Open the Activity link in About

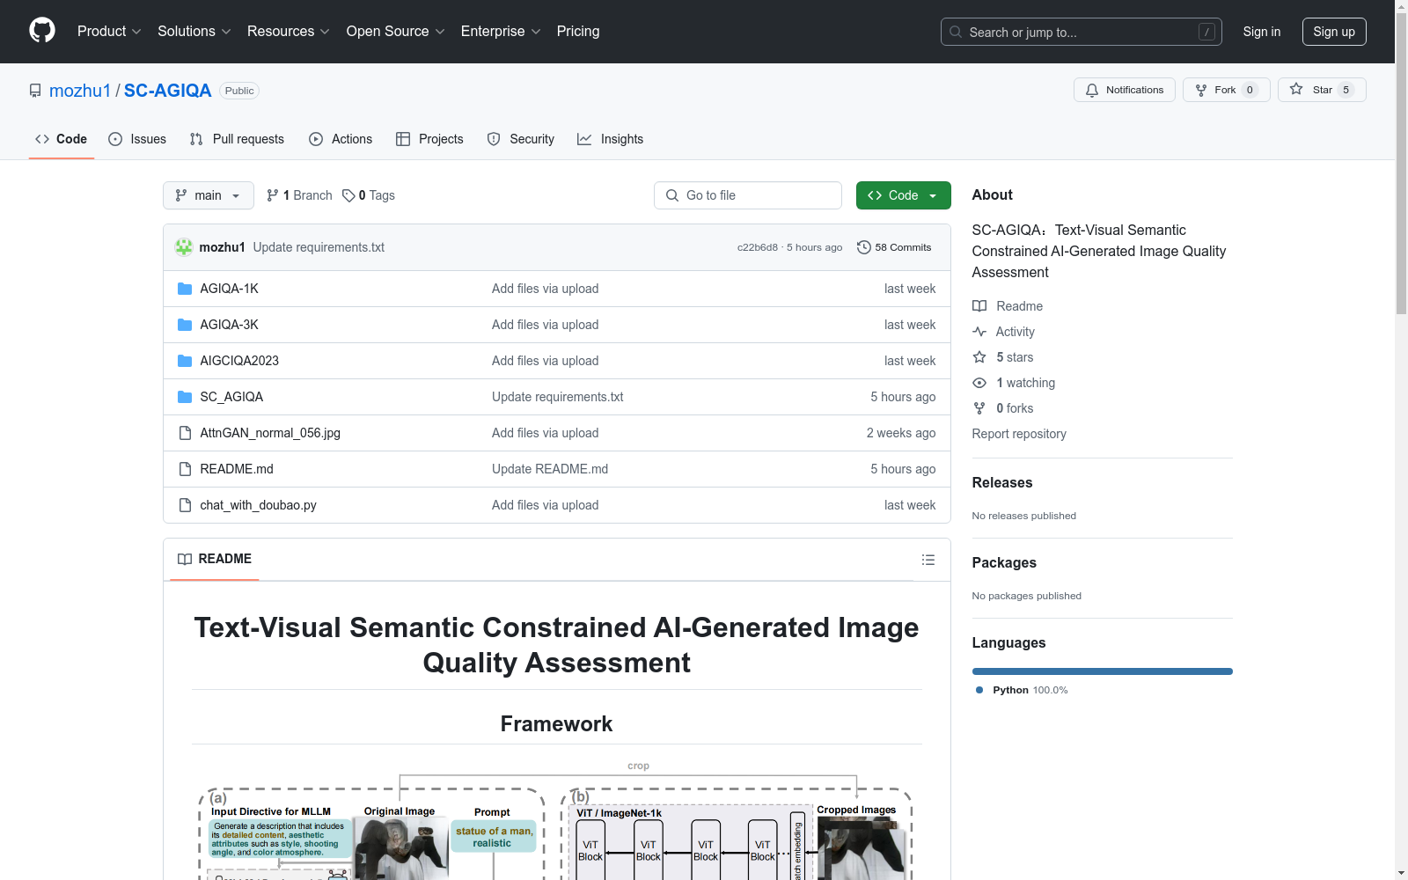tap(1003, 332)
